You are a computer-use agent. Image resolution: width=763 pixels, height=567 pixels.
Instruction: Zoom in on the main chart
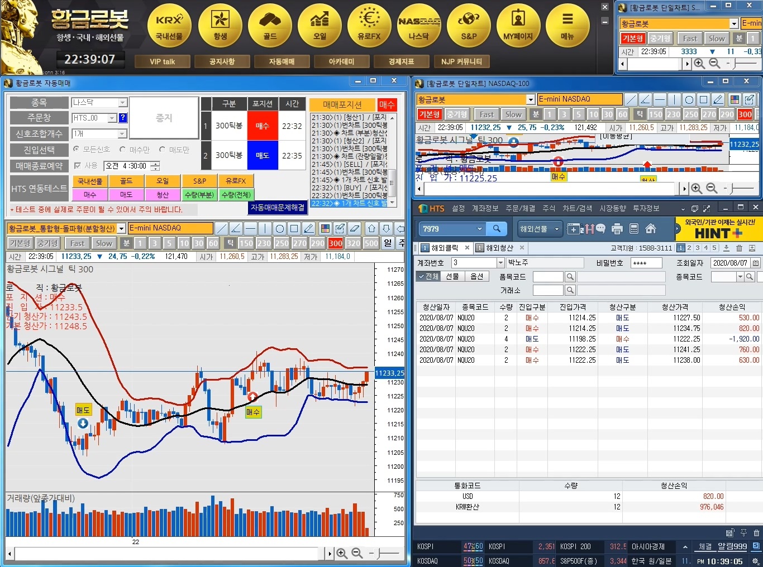pyautogui.click(x=342, y=553)
